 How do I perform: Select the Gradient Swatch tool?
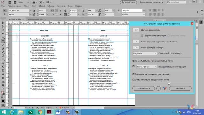tap(3, 71)
